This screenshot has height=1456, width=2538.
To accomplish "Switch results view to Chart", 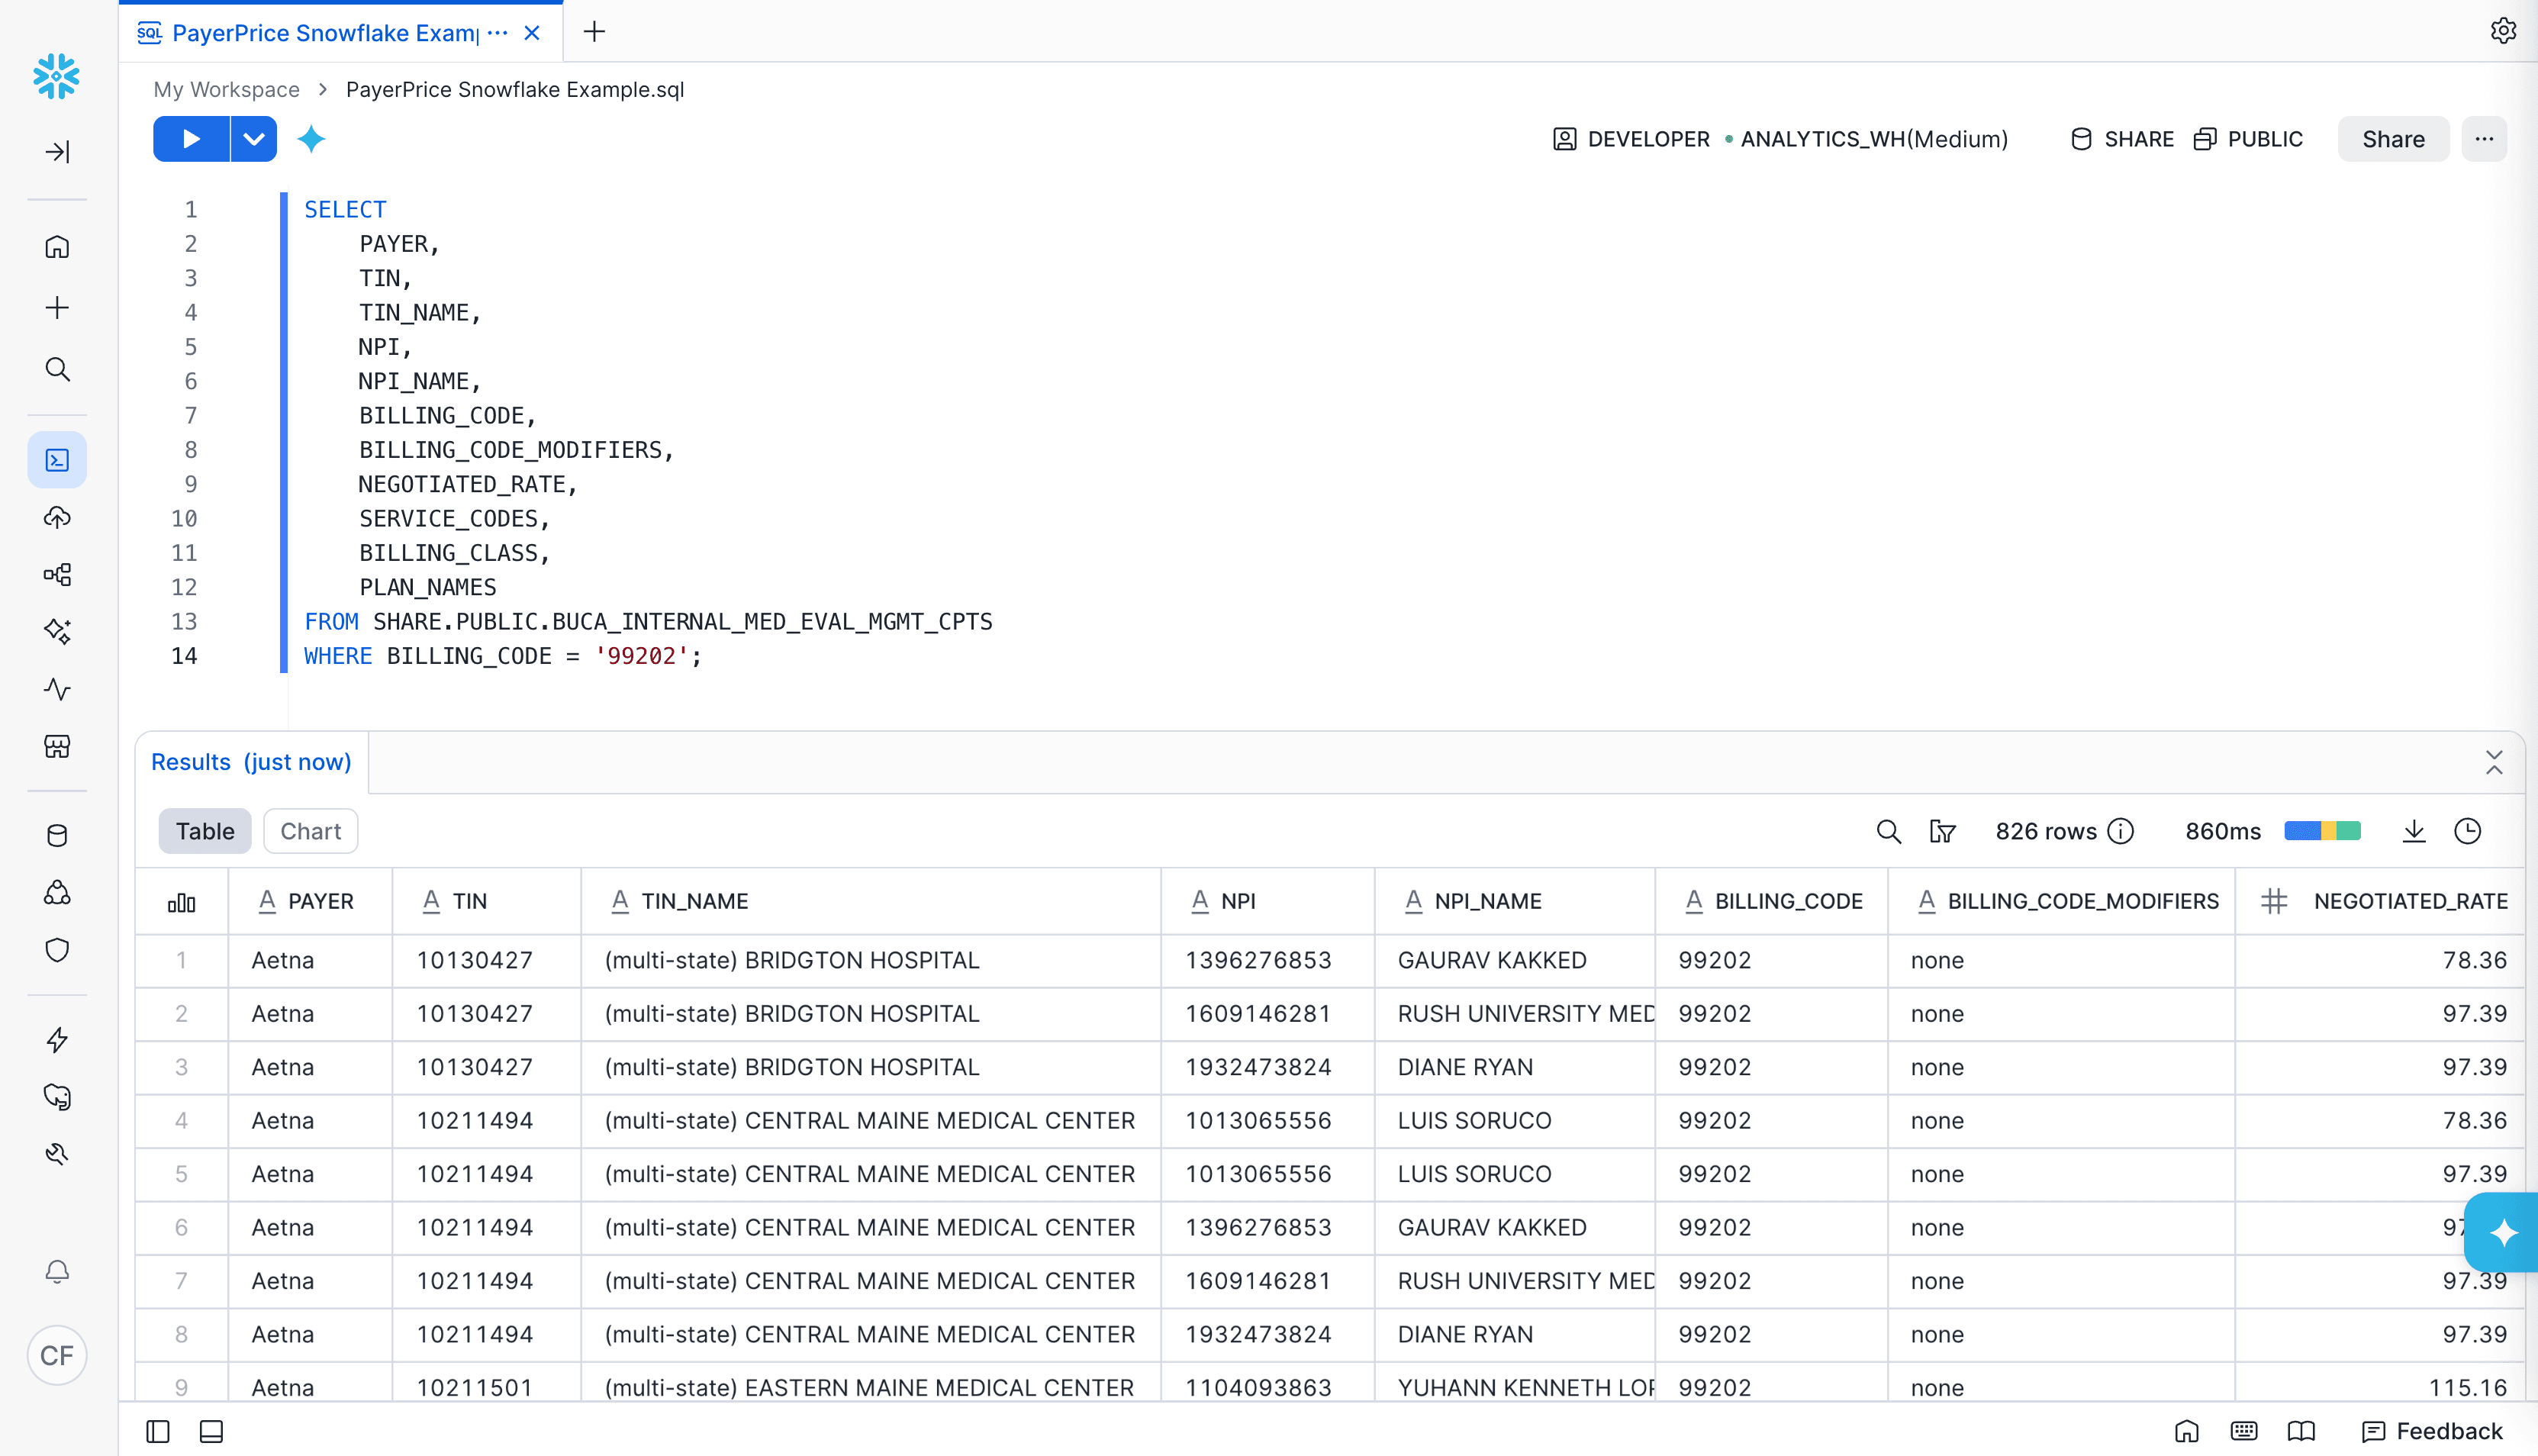I will (x=310, y=831).
